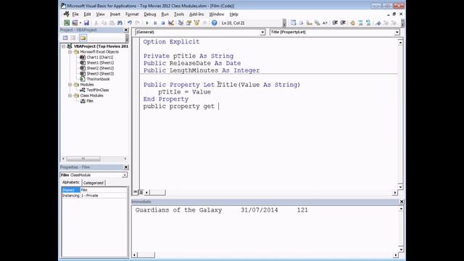This screenshot has height=261, width=464.
Task: Collapse the VBAProject root node
Action: 63,46
